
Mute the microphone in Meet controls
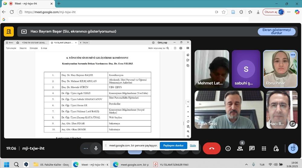(96, 148)
